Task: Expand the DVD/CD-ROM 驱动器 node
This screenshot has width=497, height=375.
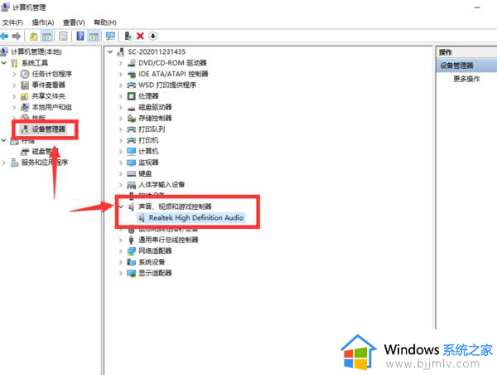Action: tap(122, 62)
